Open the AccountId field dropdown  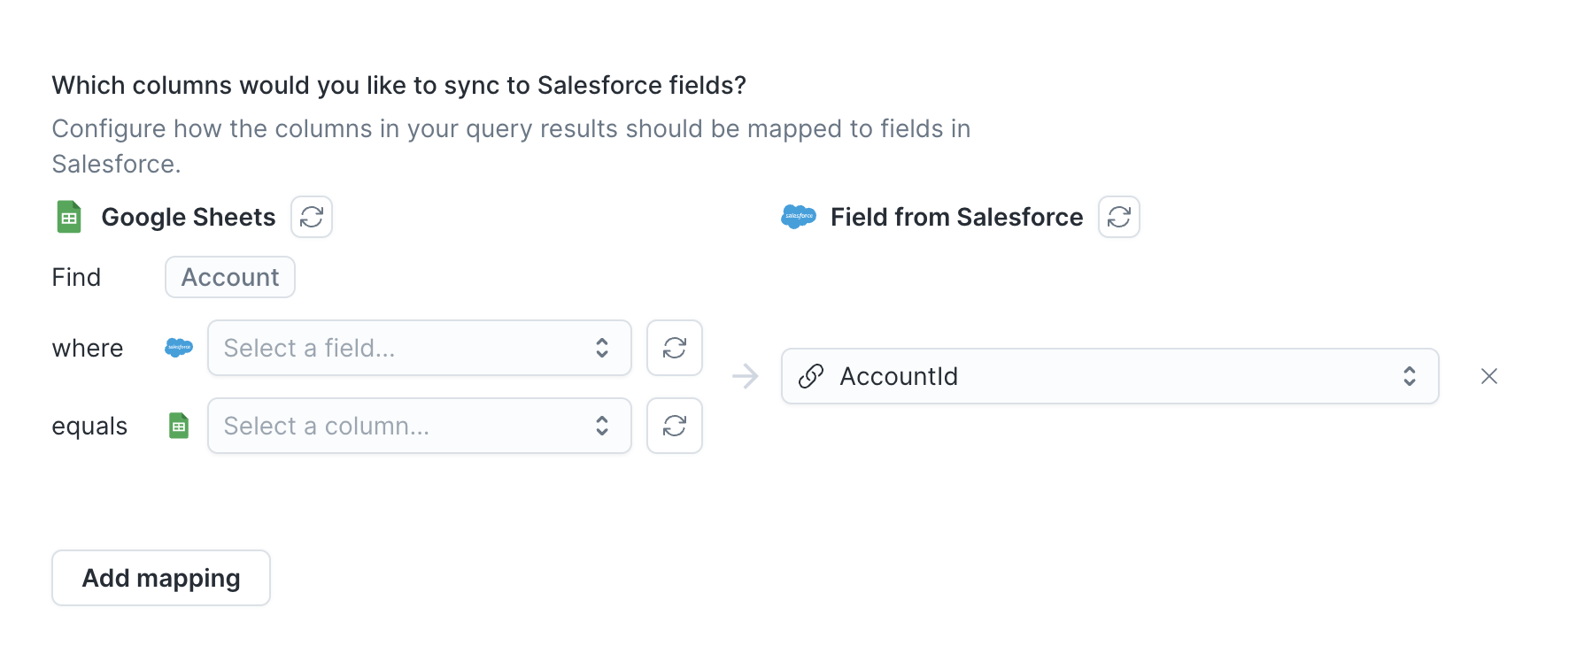(x=1110, y=376)
